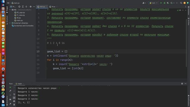
Task: Open the Structure tool window side tab
Action: pyautogui.click(x=7, y=20)
